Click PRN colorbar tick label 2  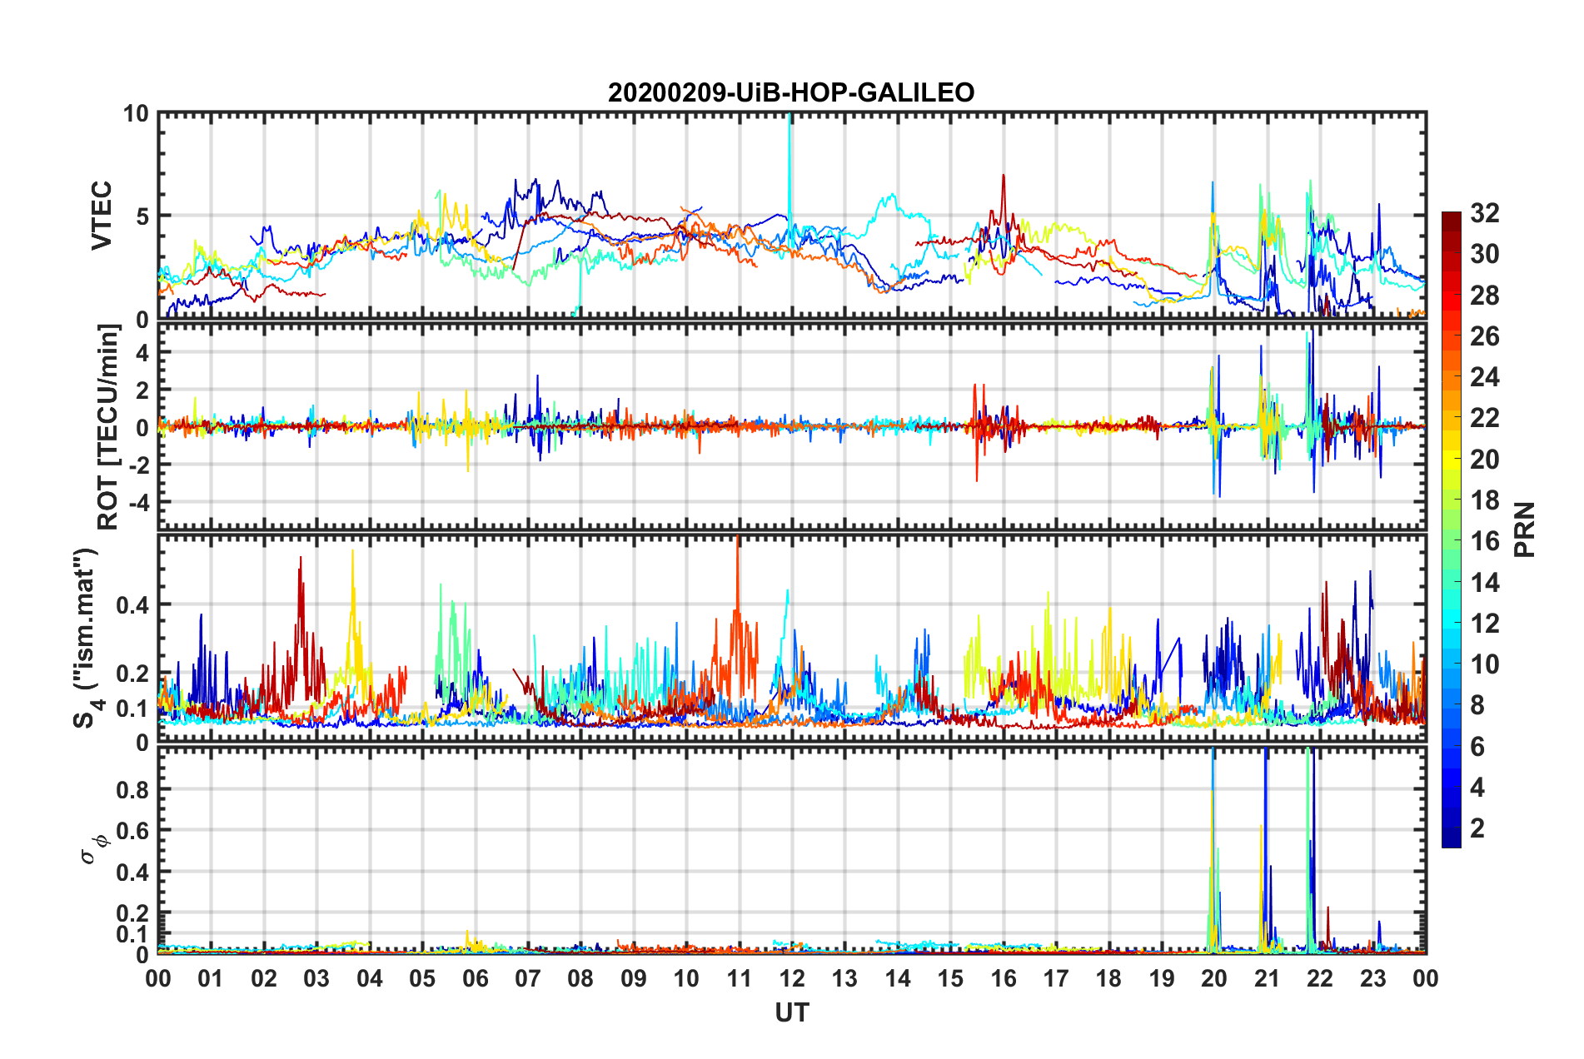[1477, 828]
